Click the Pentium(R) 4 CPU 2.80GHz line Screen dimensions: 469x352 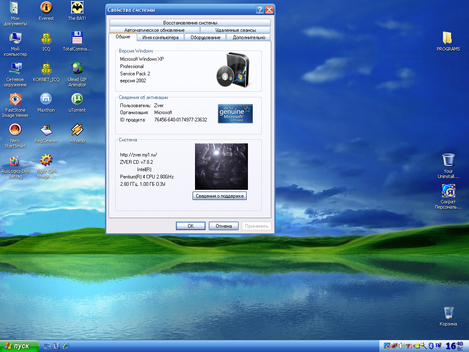tap(147, 176)
